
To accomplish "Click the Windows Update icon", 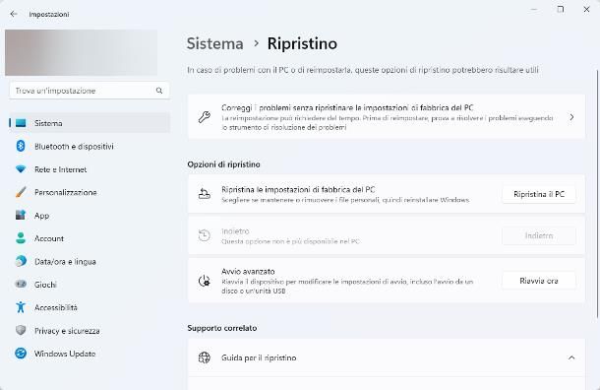I will click(21, 354).
